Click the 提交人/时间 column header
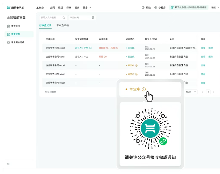This screenshot has height=174, width=220. pyautogui.click(x=151, y=39)
